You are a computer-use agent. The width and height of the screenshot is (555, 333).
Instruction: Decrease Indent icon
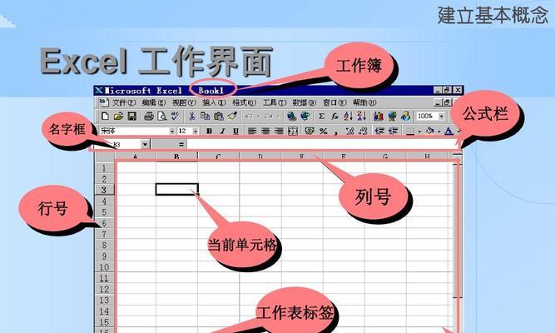click(379, 131)
